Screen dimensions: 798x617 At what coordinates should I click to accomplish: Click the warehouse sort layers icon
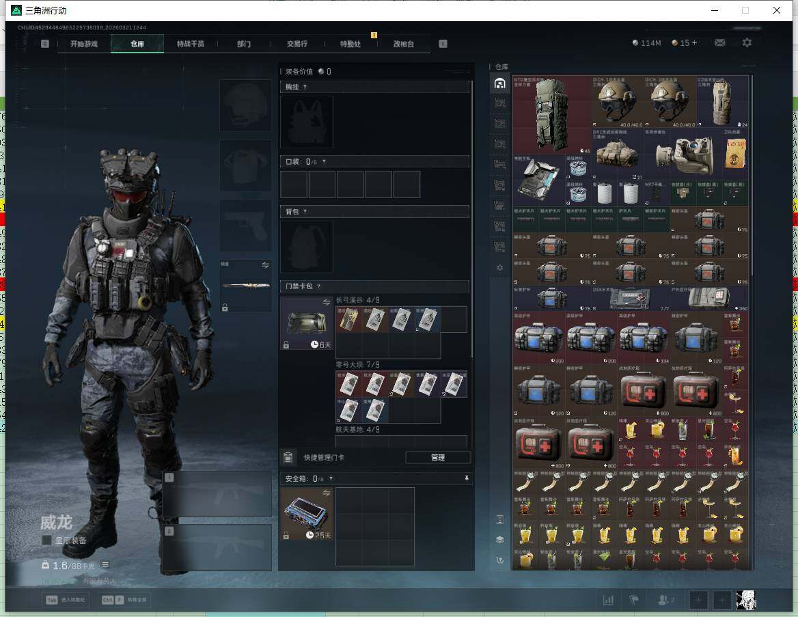[499, 540]
